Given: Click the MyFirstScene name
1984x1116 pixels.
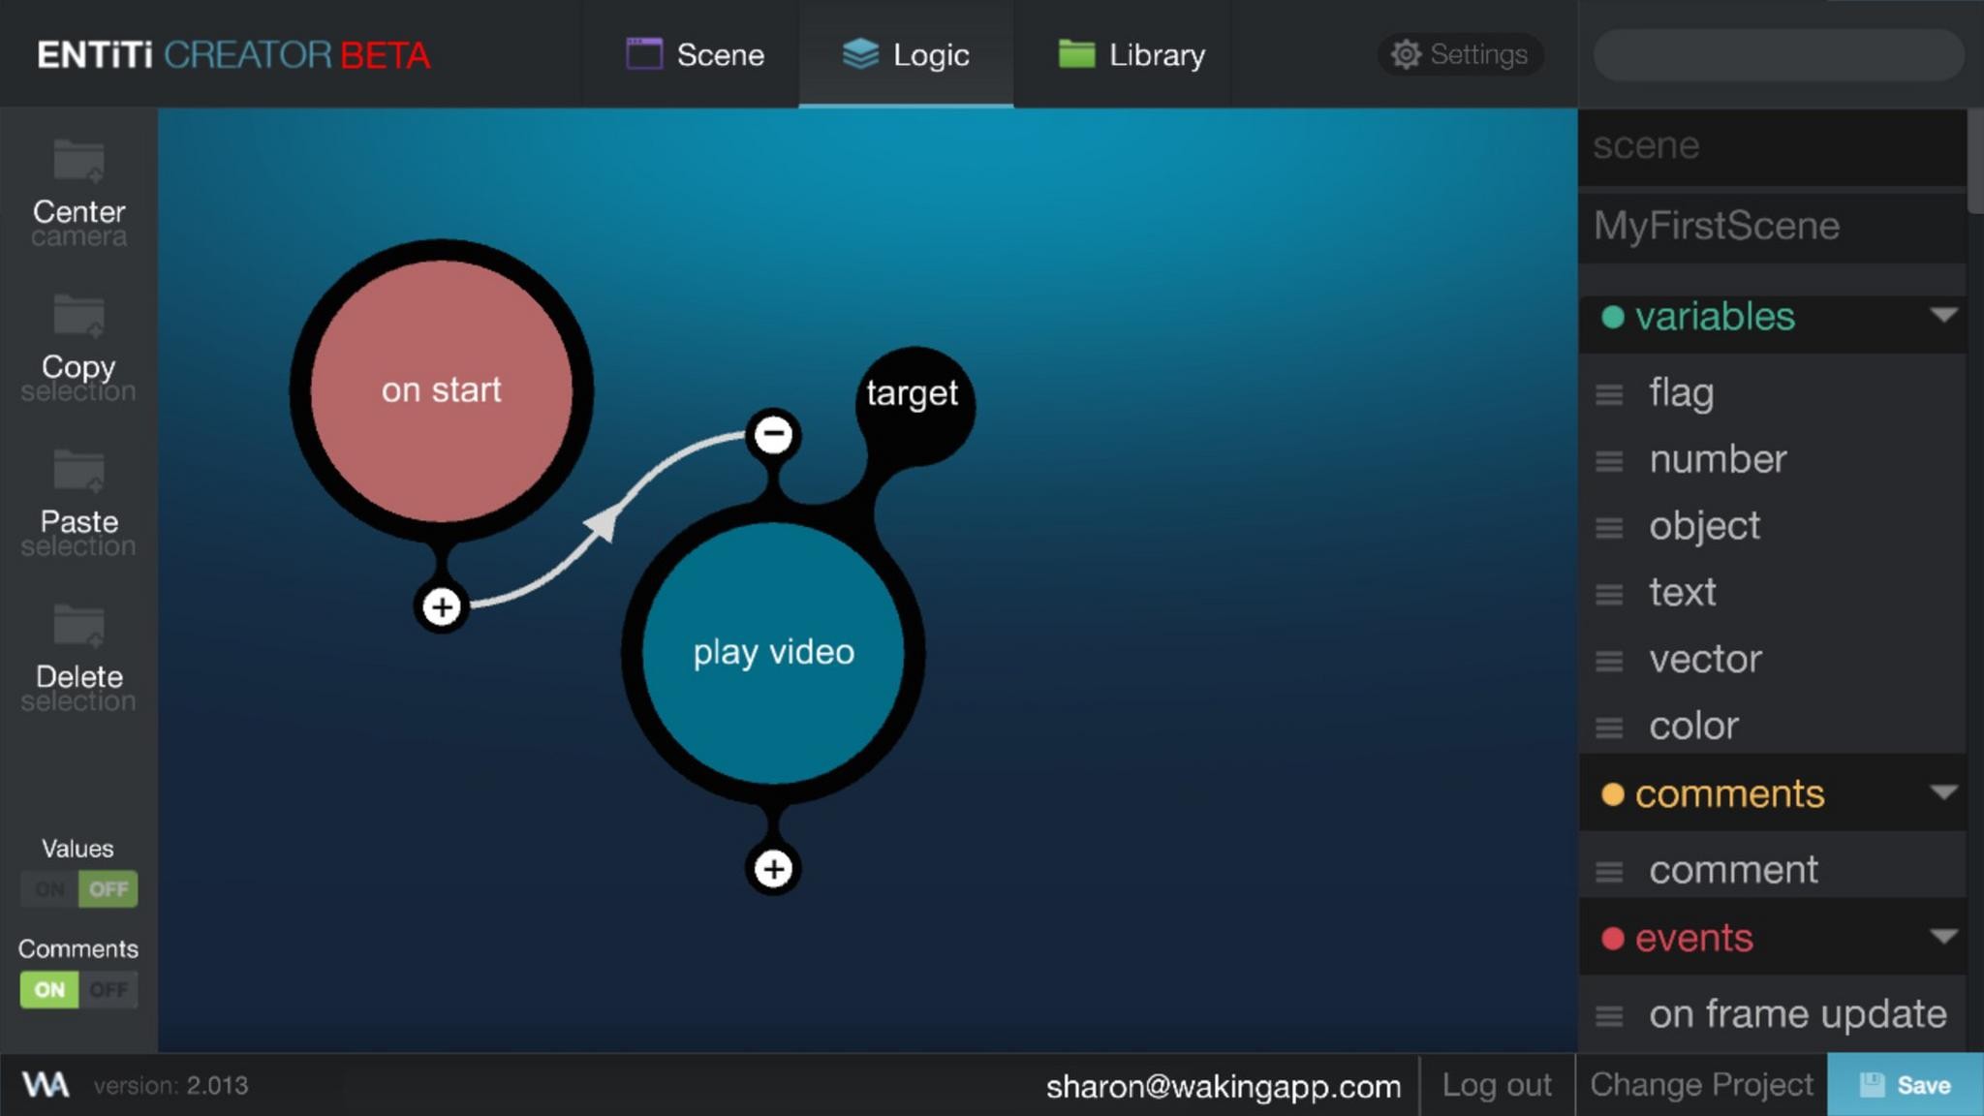Looking at the screenshot, I should pos(1716,227).
